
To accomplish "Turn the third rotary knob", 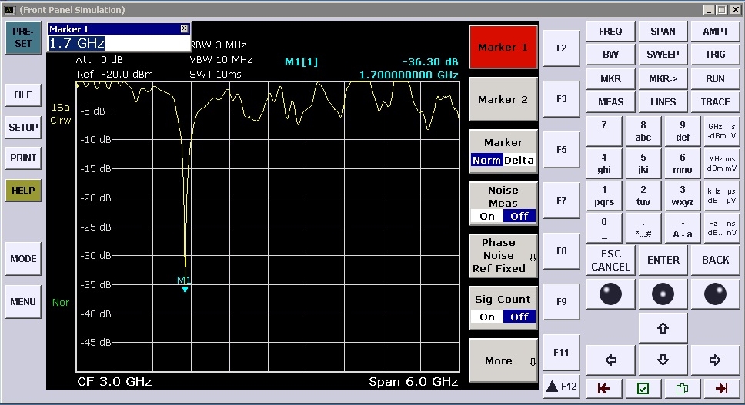I will tap(715, 294).
